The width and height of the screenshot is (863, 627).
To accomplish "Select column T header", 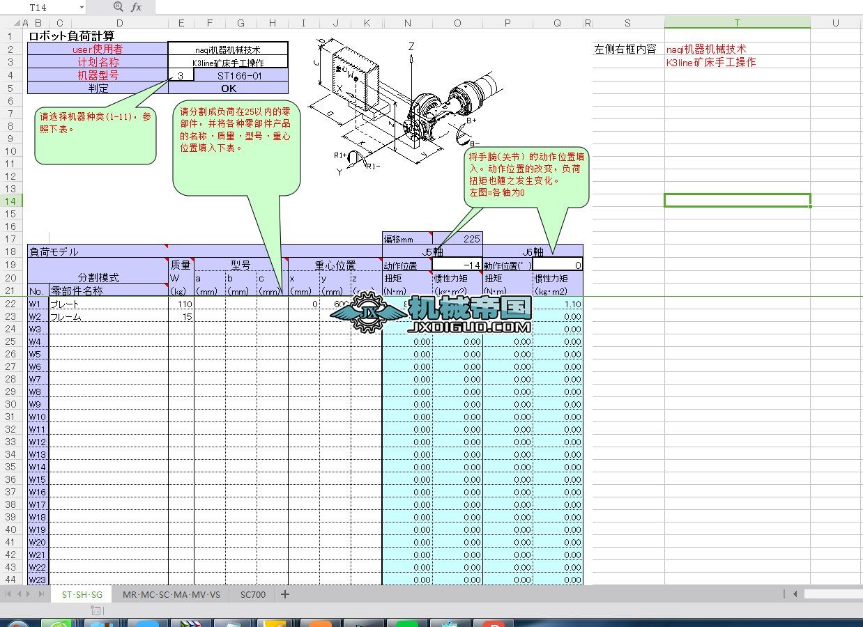I will coord(738,23).
